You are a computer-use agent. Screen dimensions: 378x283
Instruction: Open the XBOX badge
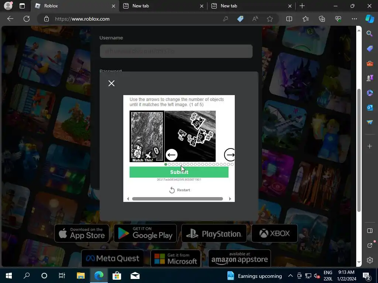click(x=275, y=233)
